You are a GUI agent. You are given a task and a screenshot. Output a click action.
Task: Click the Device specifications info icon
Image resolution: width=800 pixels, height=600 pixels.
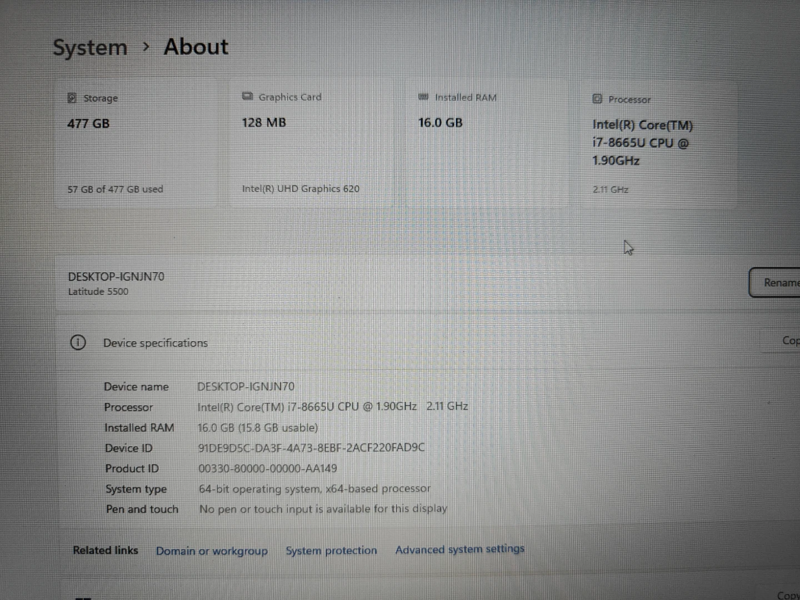coord(78,342)
